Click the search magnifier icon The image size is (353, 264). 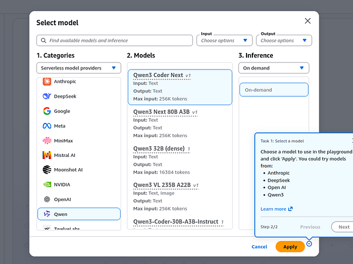coord(44,41)
